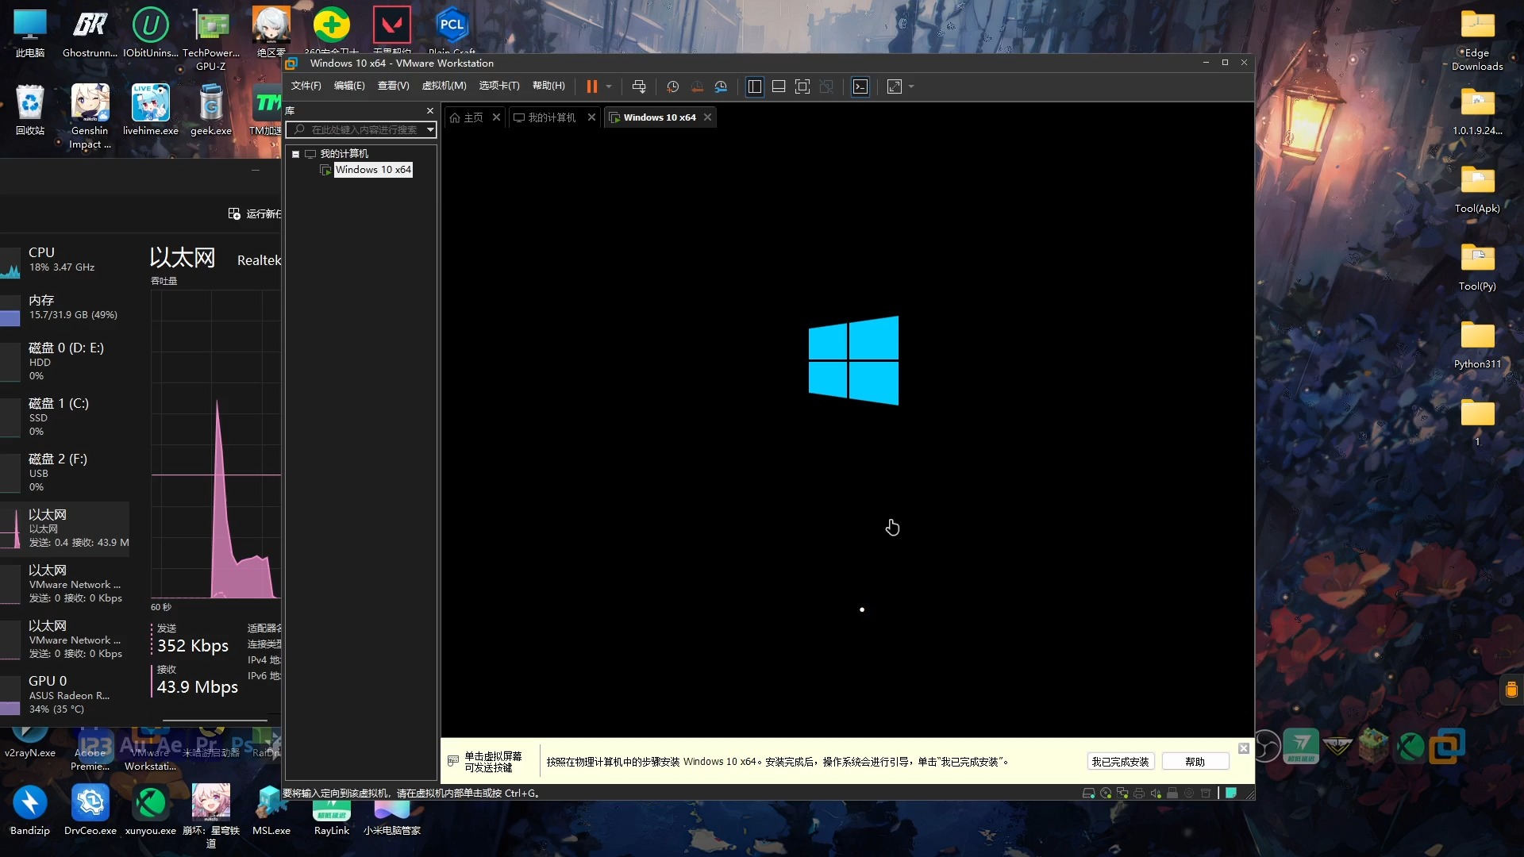Image resolution: width=1524 pixels, height=857 pixels.
Task: Click the printer device status icon
Action: point(1139,793)
